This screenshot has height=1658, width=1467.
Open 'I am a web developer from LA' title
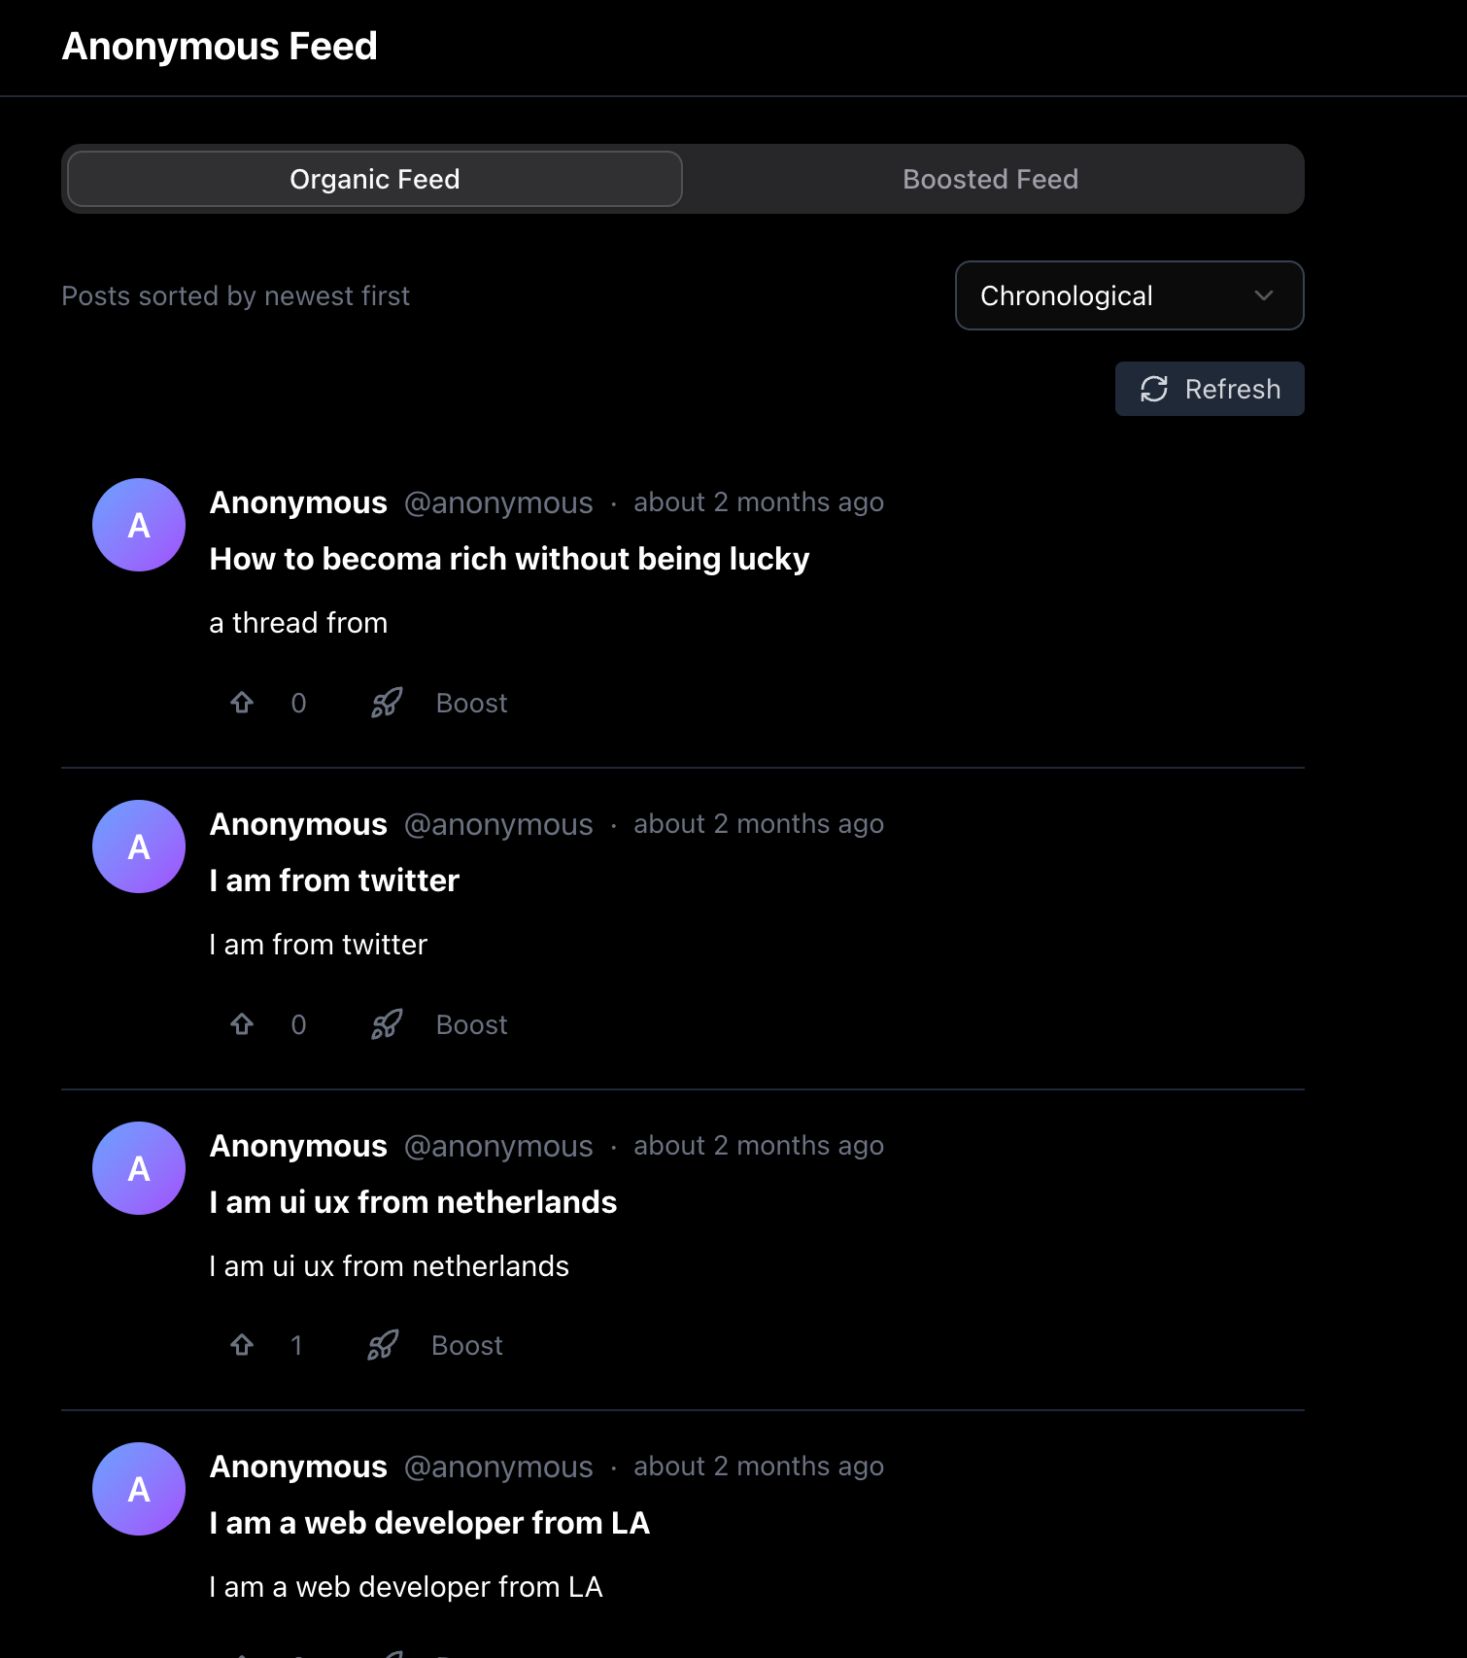tap(429, 1523)
